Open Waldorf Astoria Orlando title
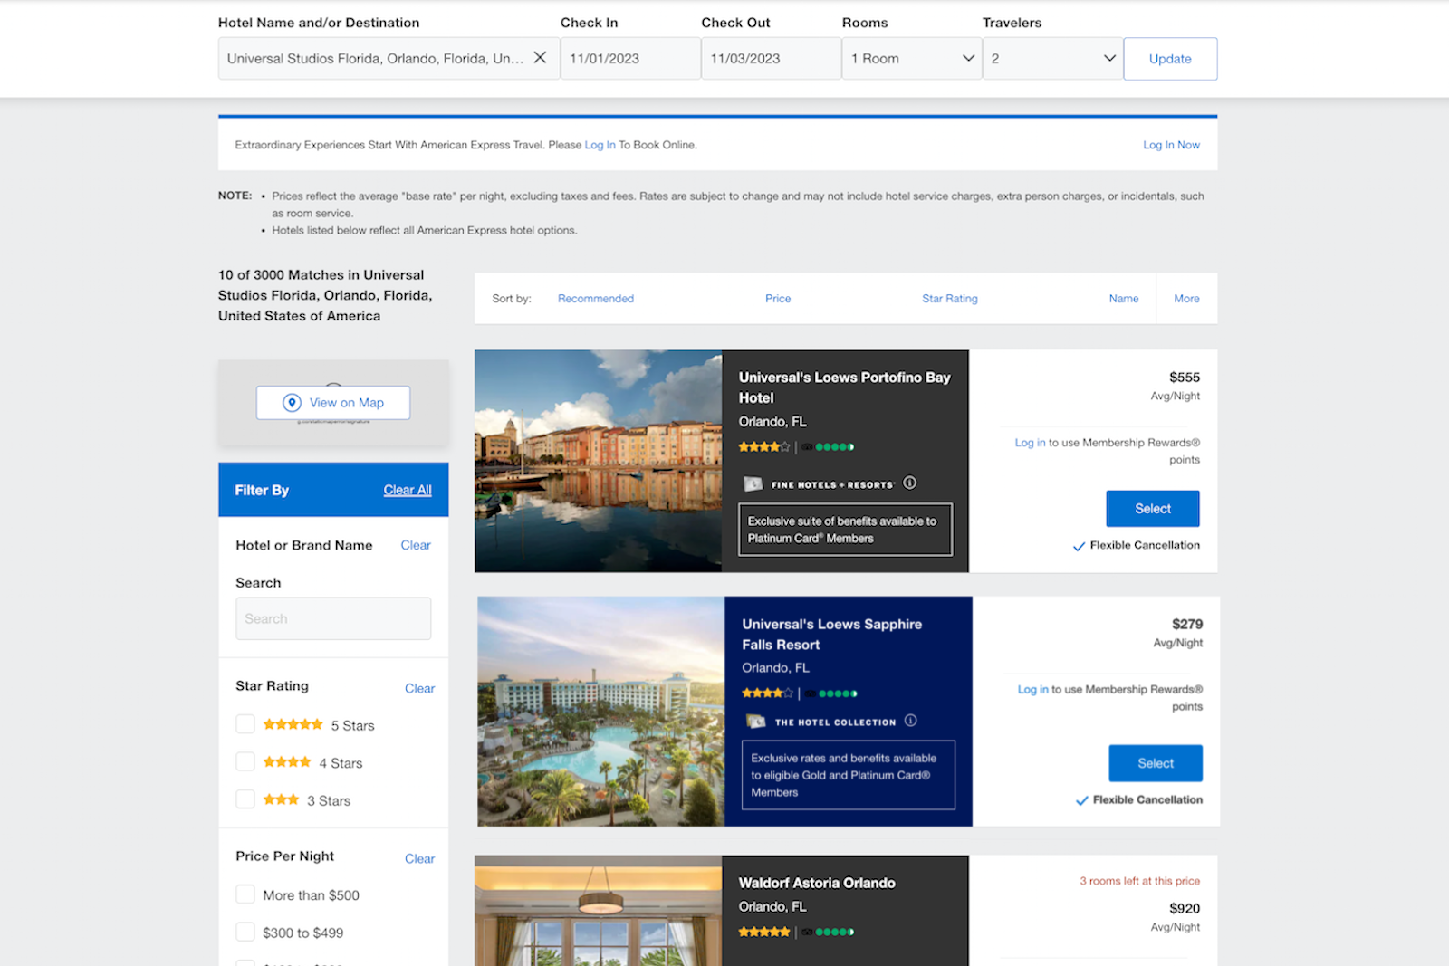 (817, 883)
